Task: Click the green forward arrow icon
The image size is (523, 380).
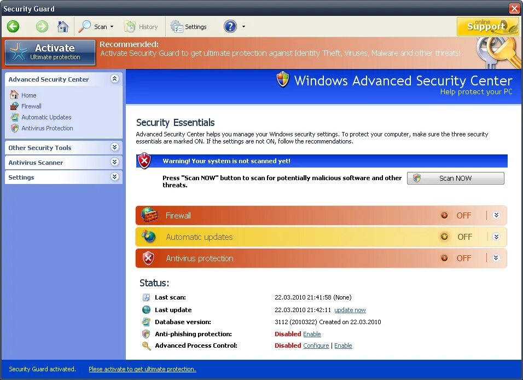Action: click(42, 26)
